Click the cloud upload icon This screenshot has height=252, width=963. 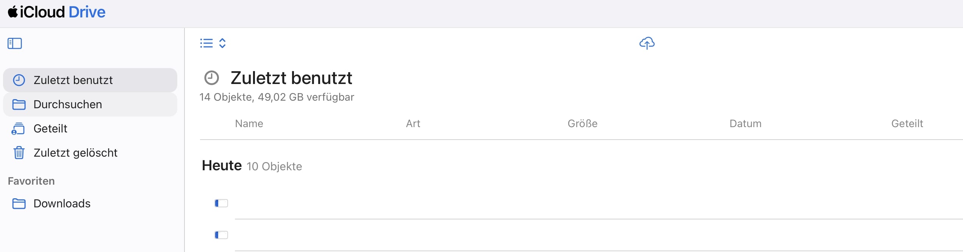coord(647,43)
